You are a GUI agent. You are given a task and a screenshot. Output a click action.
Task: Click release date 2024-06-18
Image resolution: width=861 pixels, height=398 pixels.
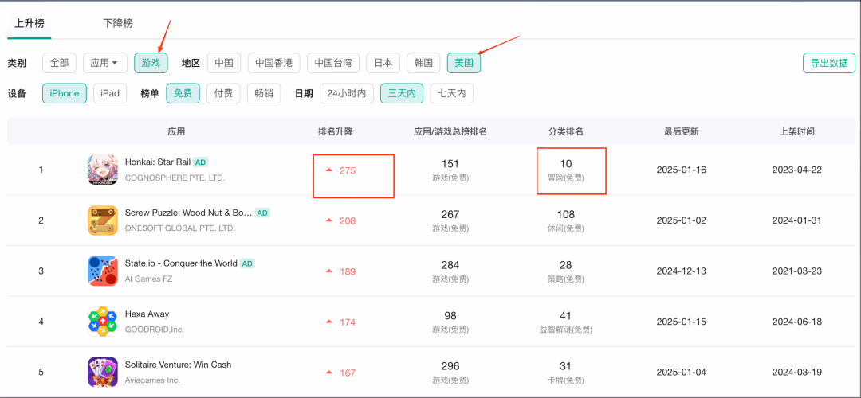(x=796, y=322)
